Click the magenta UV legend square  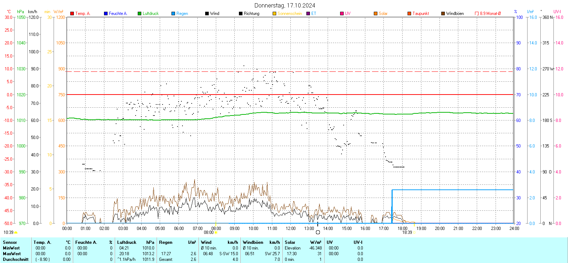pyautogui.click(x=342, y=14)
